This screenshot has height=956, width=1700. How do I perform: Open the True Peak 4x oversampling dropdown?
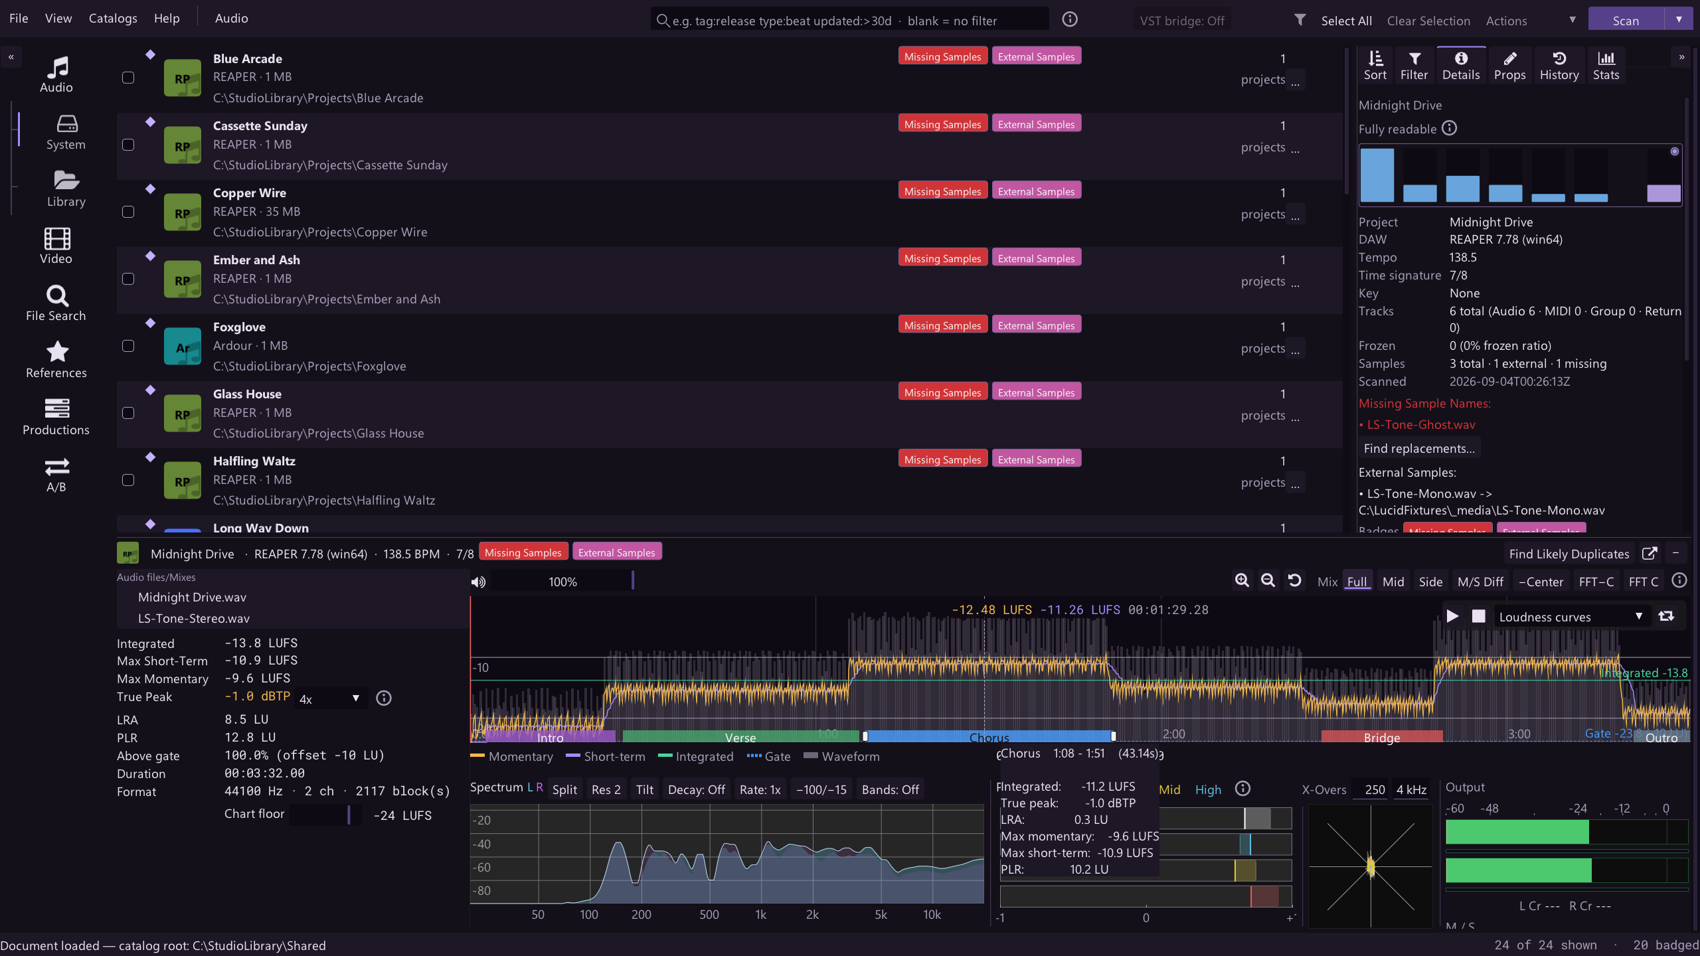tap(330, 698)
